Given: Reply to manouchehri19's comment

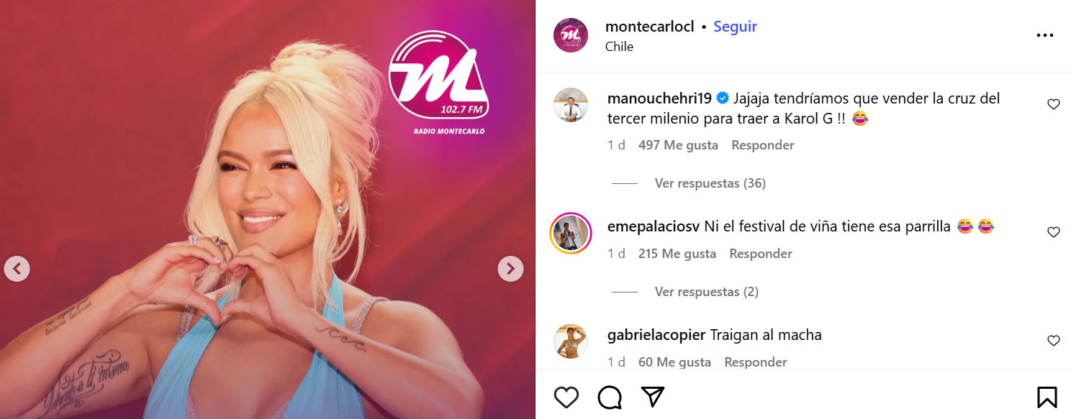Looking at the screenshot, I should pos(762,145).
